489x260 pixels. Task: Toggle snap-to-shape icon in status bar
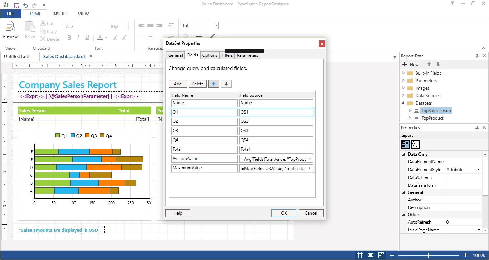tap(371, 255)
